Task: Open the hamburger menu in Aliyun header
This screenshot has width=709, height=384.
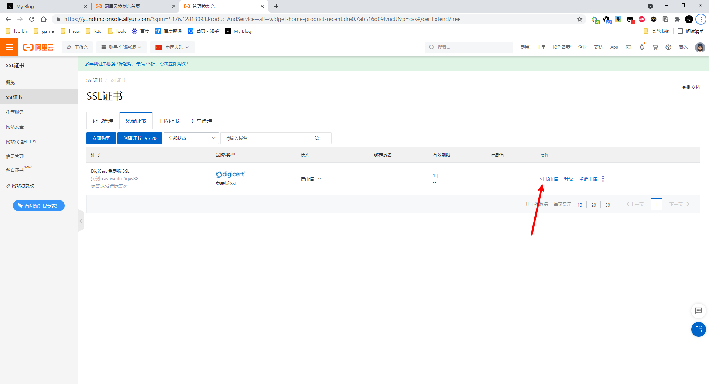Action: (x=9, y=47)
